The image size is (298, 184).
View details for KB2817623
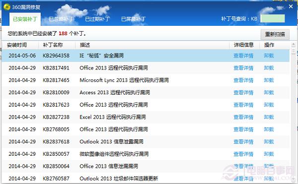tap(243, 105)
